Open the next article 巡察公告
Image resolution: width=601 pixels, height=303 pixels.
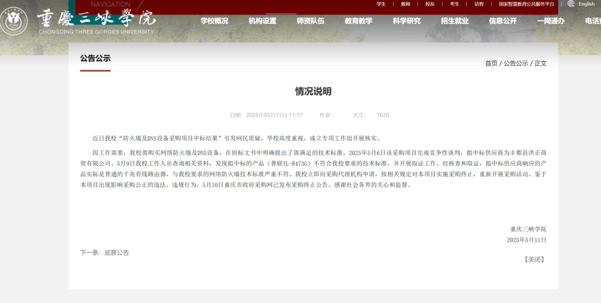116,252
